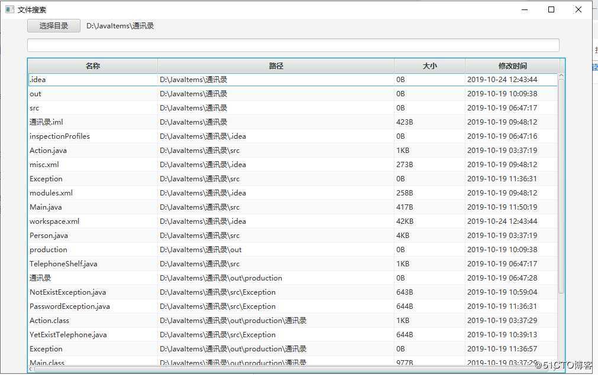The width and height of the screenshot is (598, 375).
Task: Select the Main.java file
Action: tap(46, 207)
